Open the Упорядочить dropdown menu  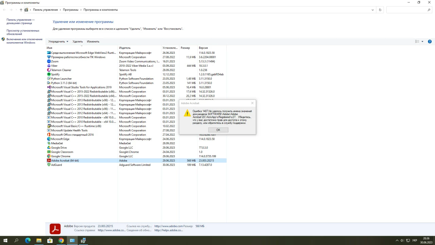pos(58,42)
